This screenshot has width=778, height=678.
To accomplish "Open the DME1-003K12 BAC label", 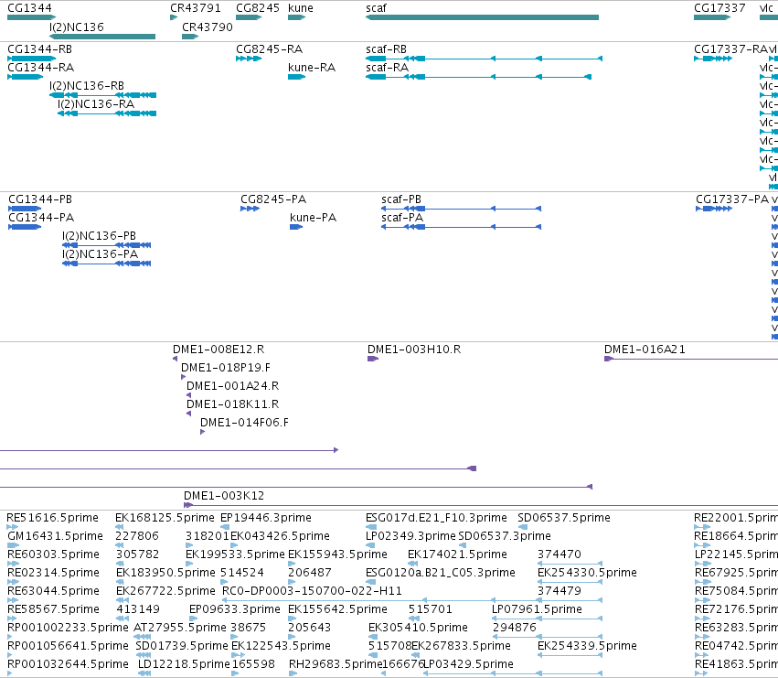I will point(224,496).
